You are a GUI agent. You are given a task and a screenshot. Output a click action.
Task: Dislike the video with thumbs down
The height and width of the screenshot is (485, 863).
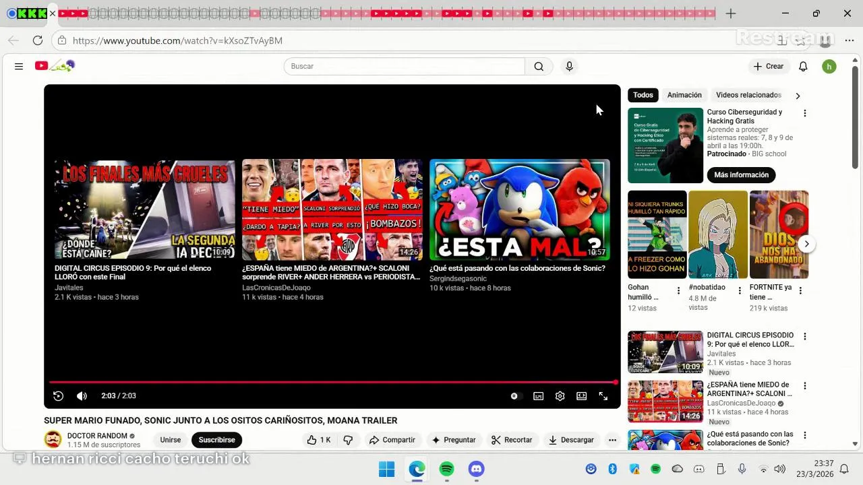[x=348, y=440]
